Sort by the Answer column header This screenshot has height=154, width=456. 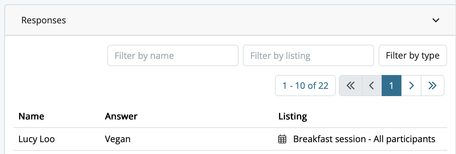[x=121, y=116]
